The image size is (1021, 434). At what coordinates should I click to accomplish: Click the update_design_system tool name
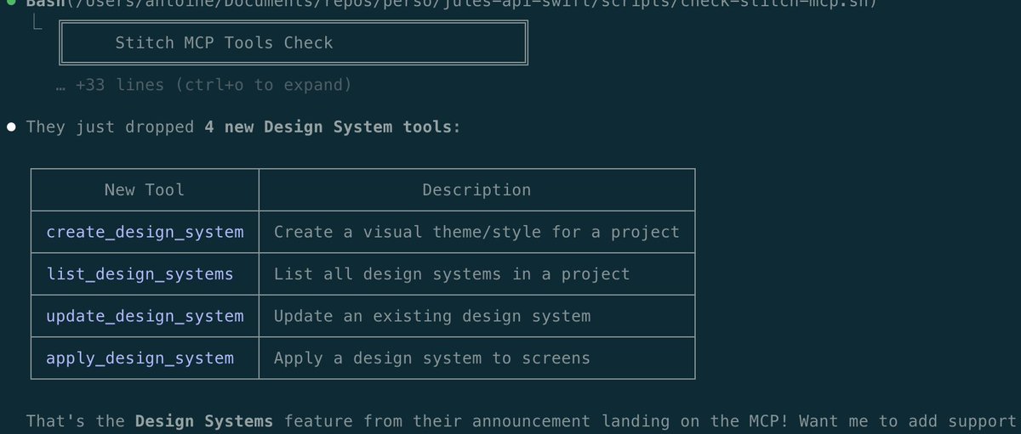[x=145, y=316]
